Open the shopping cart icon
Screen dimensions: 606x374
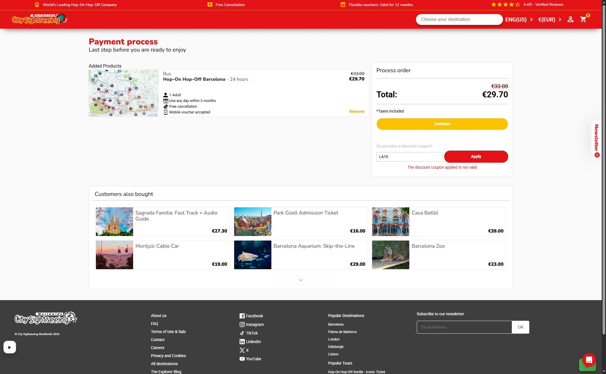583,19
